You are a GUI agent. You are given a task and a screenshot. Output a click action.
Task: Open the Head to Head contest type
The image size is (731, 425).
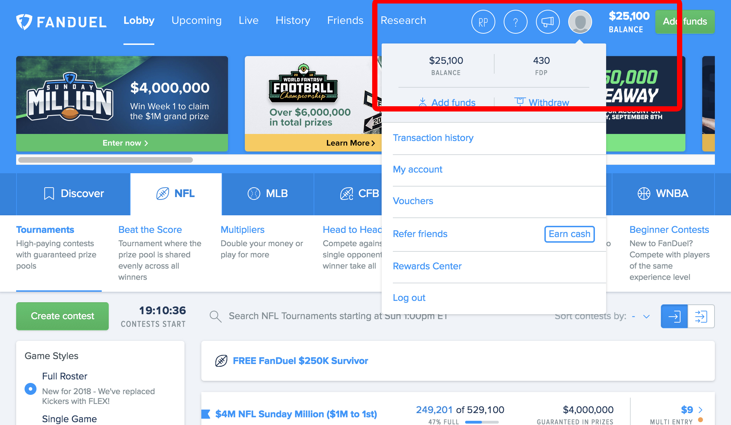352,230
